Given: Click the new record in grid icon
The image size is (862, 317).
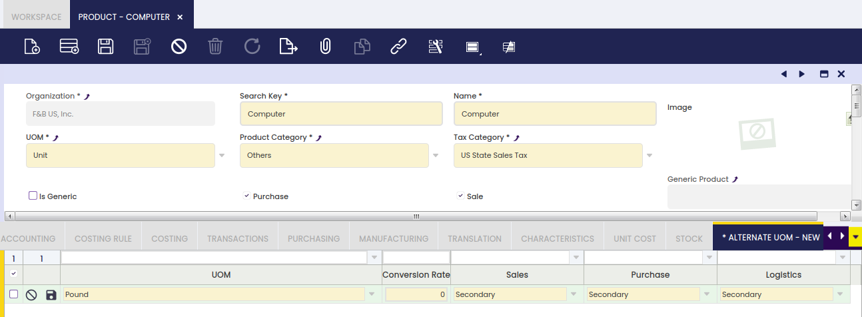Looking at the screenshot, I should click(x=69, y=47).
